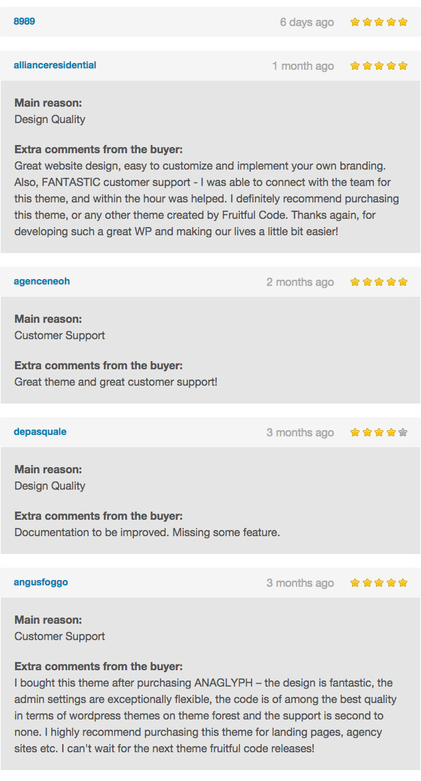Open the 8989 reviewer profile
The width and height of the screenshot is (421, 781).
25,21
